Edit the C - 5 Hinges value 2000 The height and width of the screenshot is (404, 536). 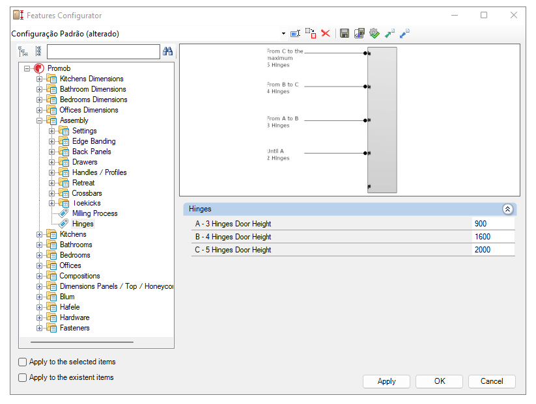pos(493,250)
